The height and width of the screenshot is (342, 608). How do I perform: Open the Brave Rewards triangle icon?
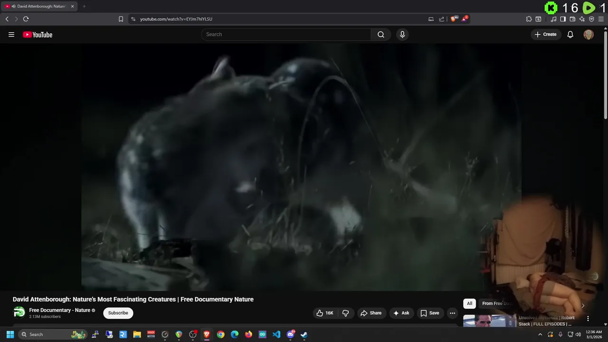coord(465,19)
